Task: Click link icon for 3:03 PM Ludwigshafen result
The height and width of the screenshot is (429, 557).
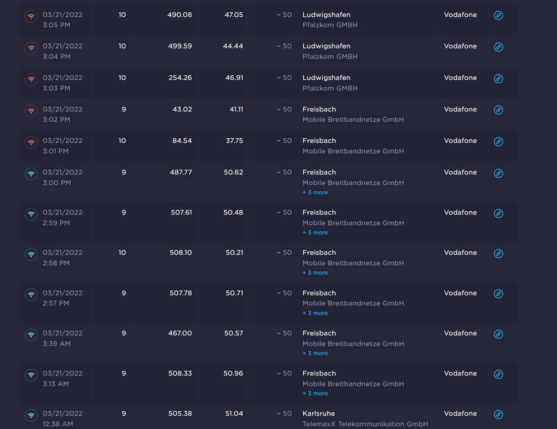Action: (498, 79)
